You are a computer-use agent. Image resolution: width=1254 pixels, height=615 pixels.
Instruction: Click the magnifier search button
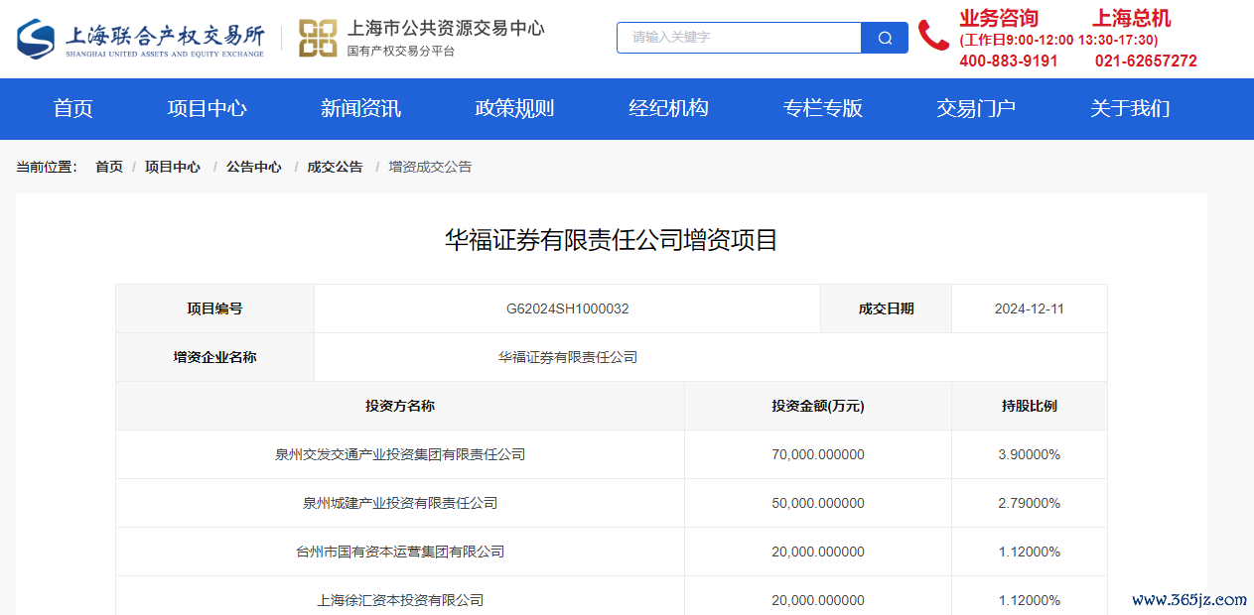pyautogui.click(x=885, y=38)
